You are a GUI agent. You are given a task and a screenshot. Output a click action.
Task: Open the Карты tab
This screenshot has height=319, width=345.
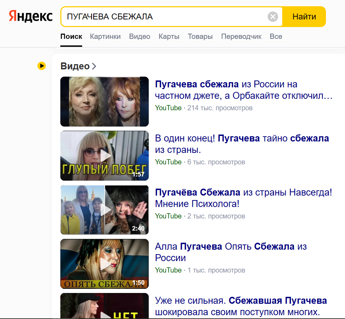pyautogui.click(x=169, y=36)
